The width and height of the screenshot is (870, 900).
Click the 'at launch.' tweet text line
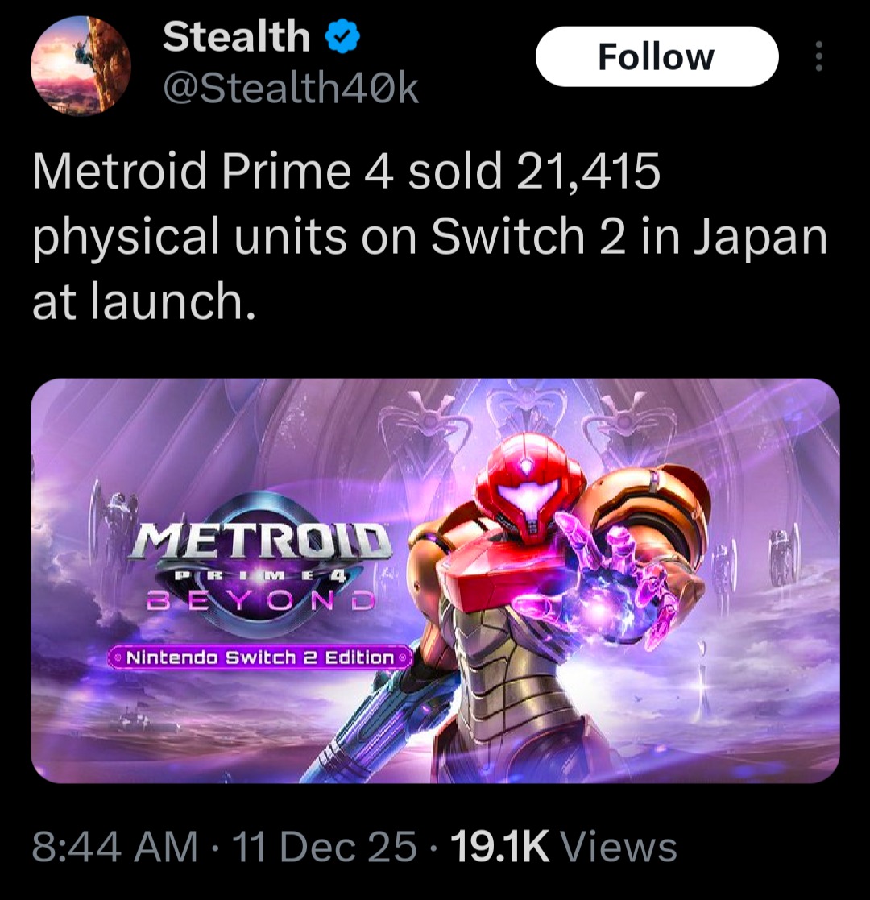pos(144,302)
